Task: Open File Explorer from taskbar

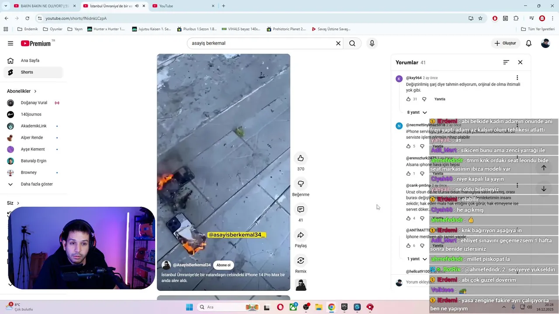Action: coord(318,307)
